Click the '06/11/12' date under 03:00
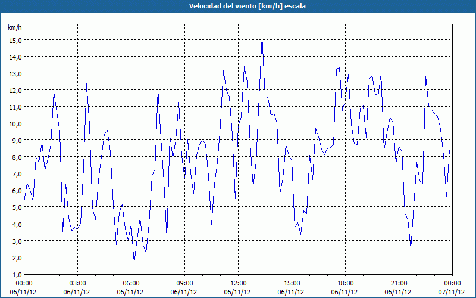 (x=77, y=292)
